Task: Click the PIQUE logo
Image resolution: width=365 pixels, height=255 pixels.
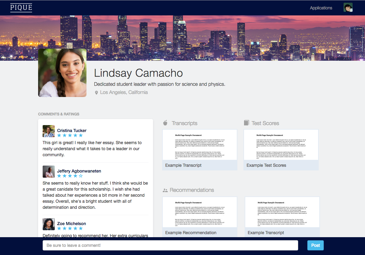Action: coord(21,8)
